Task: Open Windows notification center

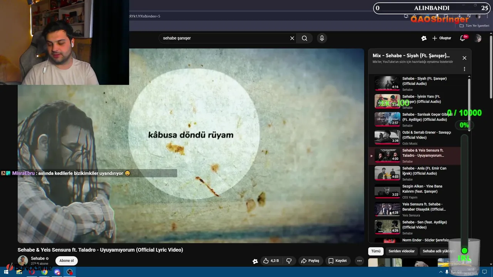Action: pos(484,272)
